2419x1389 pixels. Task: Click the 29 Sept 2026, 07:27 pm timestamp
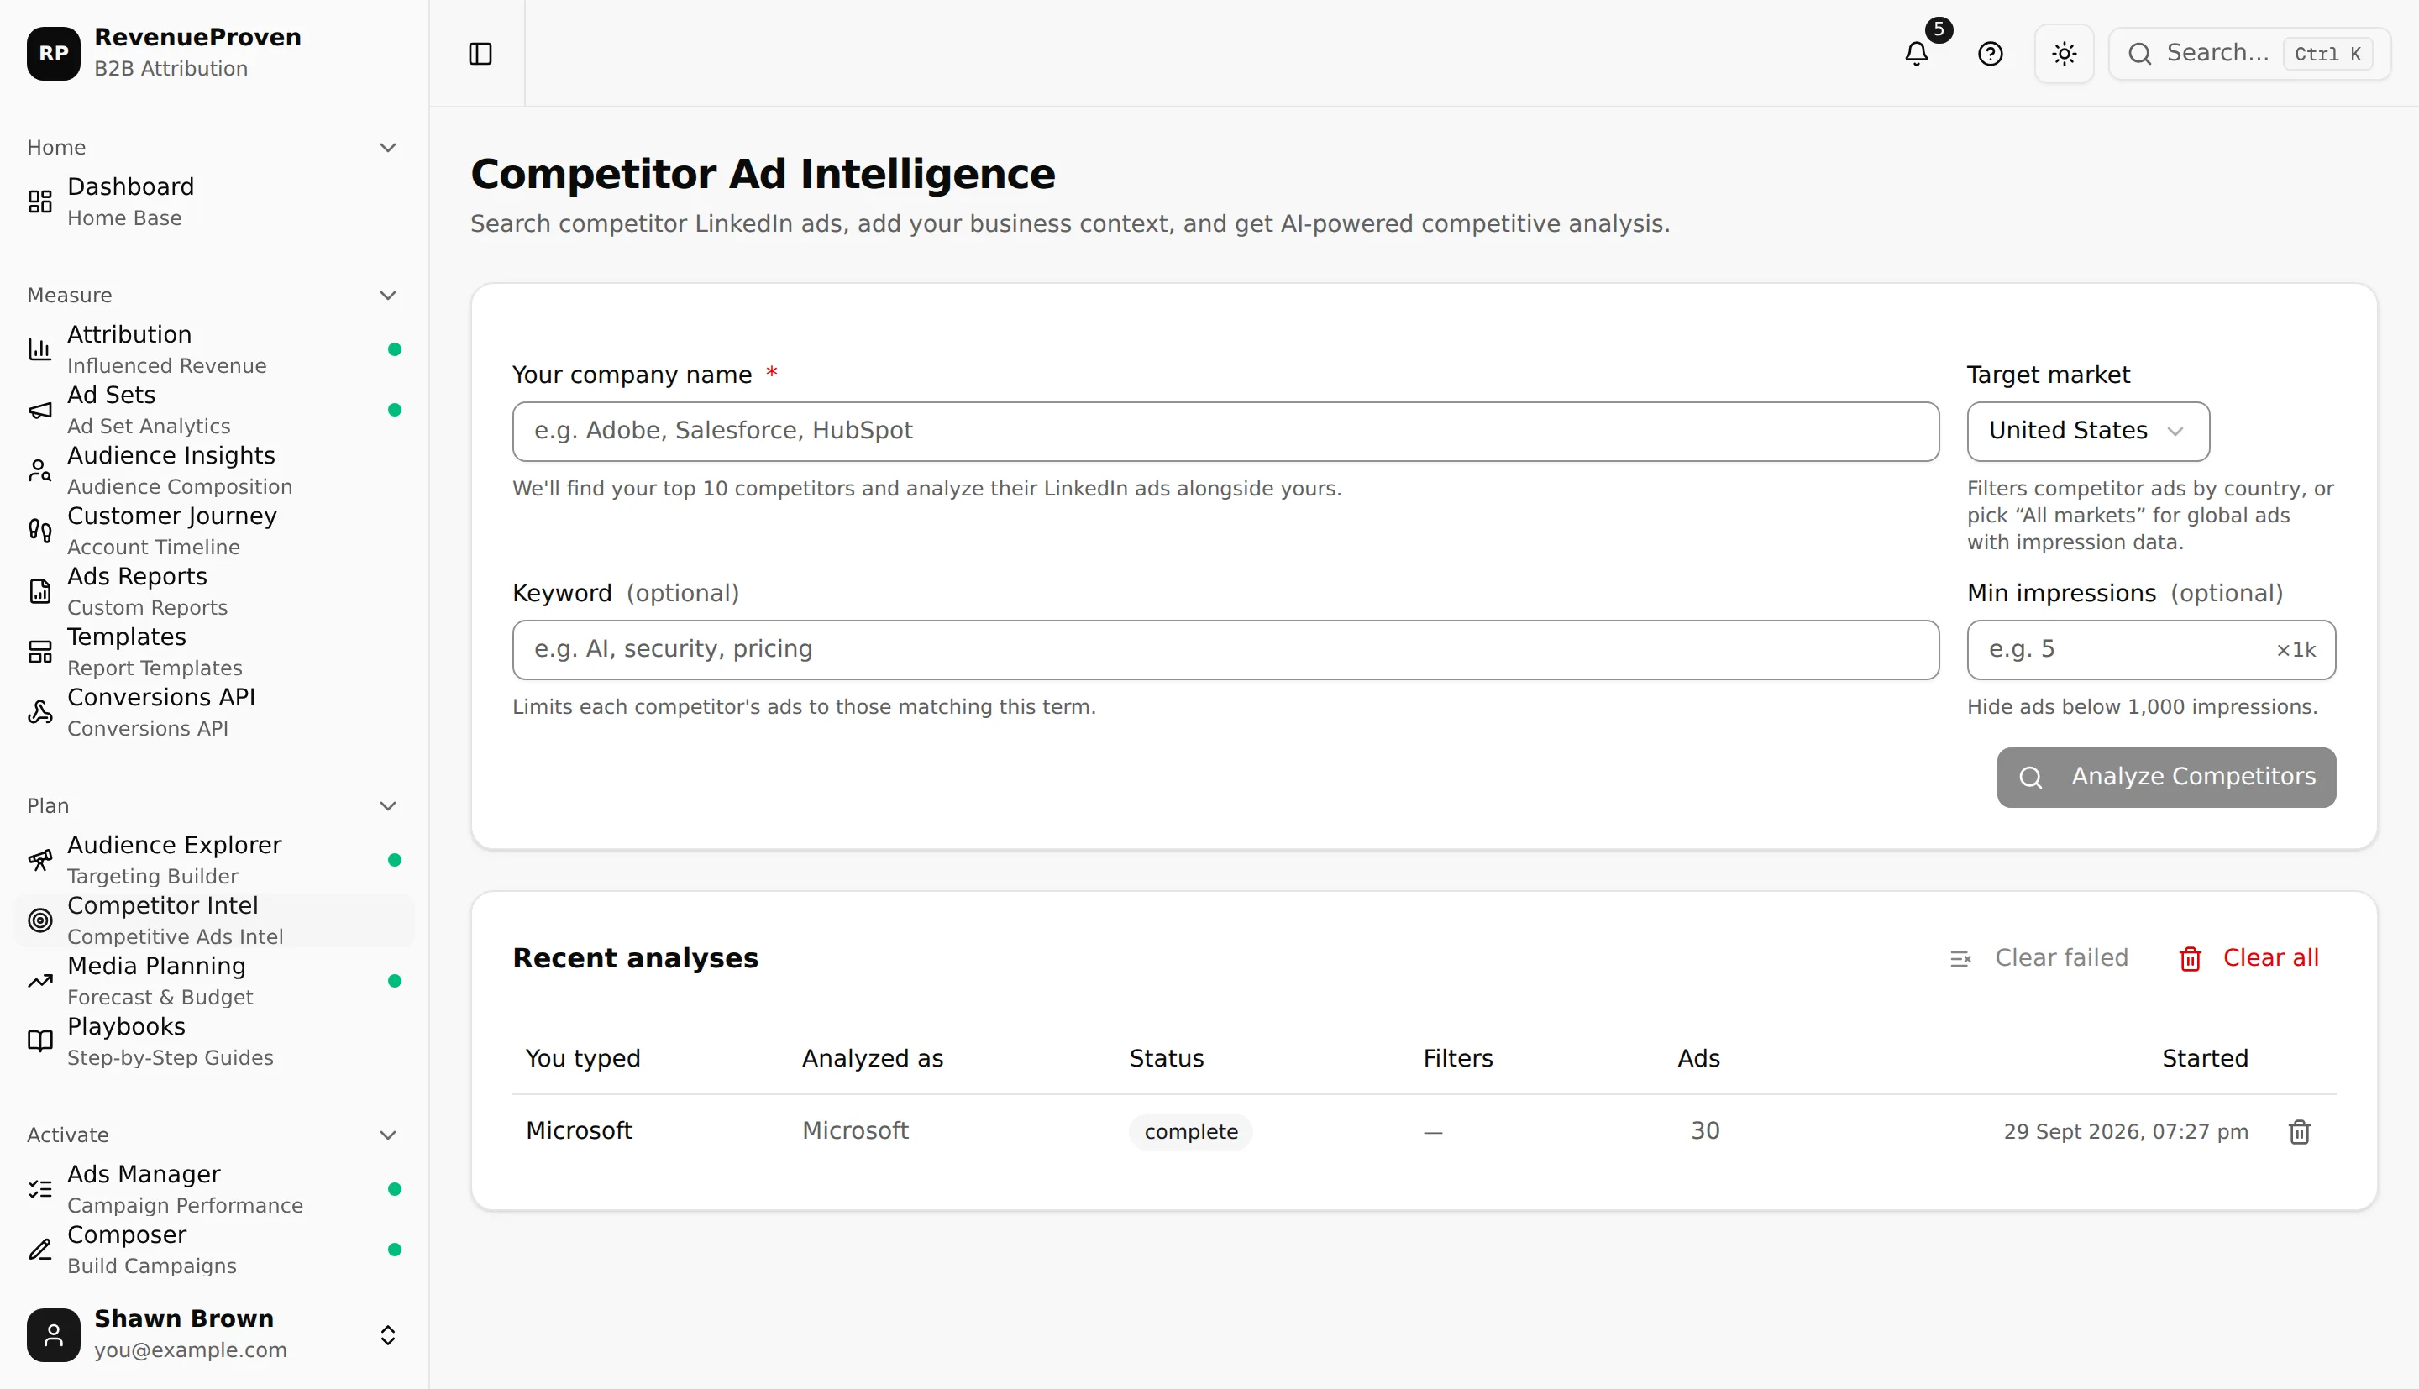point(2125,1131)
